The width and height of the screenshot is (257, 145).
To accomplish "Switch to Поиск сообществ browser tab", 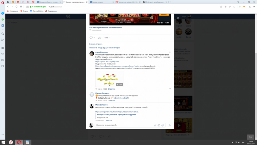I will tap(49, 2).
